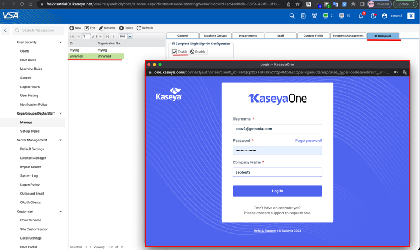
Task: Click the Delete organization icon
Action: pos(121,28)
